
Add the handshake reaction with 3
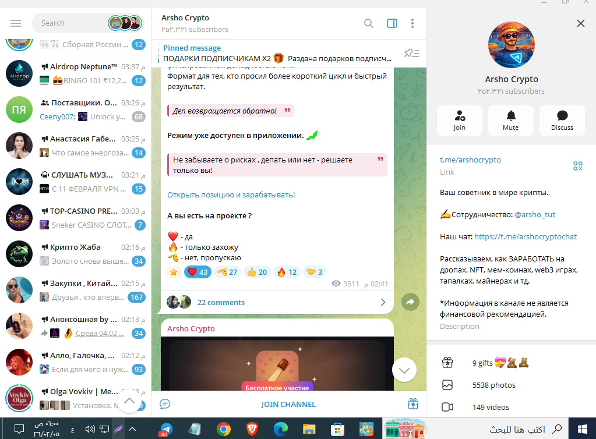[x=315, y=272]
